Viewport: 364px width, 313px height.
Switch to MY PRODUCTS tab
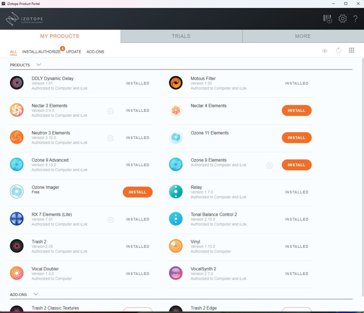[x=60, y=36]
